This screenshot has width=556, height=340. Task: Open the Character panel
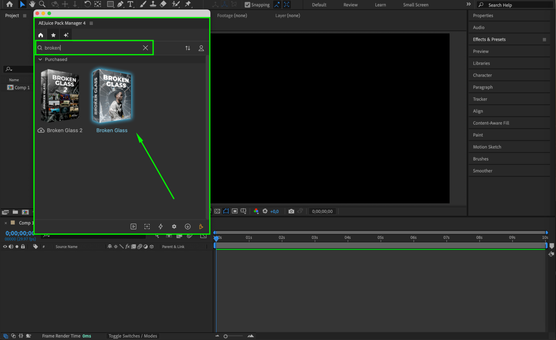tap(482, 75)
